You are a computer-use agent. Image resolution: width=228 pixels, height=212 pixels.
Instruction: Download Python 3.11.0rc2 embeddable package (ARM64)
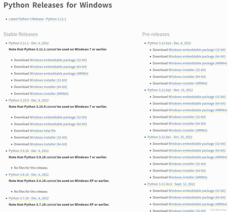click(x=197, y=204)
